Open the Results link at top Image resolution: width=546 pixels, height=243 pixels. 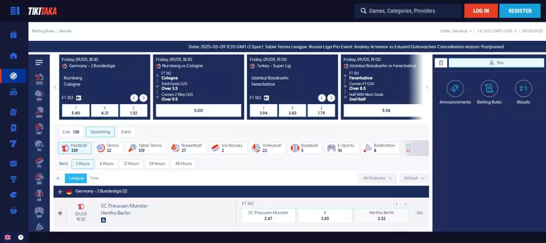click(x=65, y=31)
